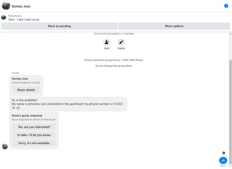Click the "Sent" status label
The image size is (232, 169).
(x=223, y=165)
